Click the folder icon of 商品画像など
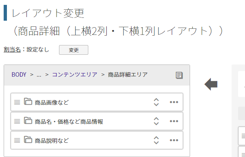This screenshot has width=245, height=157. pos(28,101)
